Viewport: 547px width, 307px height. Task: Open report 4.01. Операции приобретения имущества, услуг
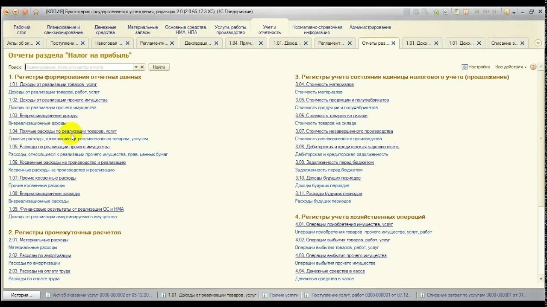click(x=344, y=224)
